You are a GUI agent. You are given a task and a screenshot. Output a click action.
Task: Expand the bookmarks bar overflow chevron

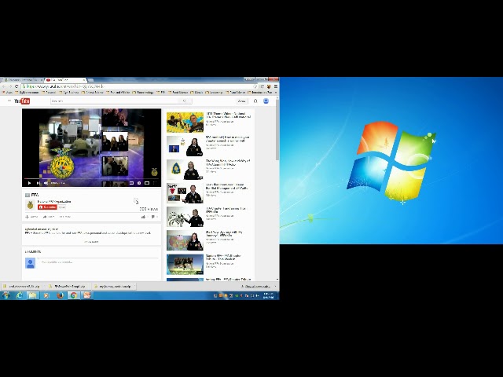point(276,93)
